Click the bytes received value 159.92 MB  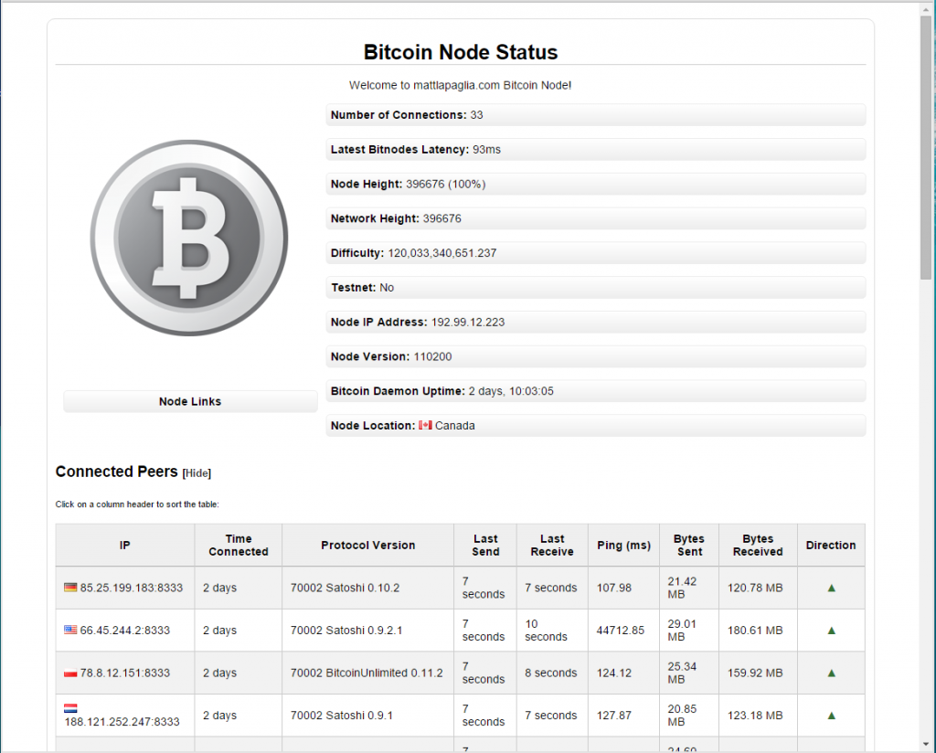(754, 673)
